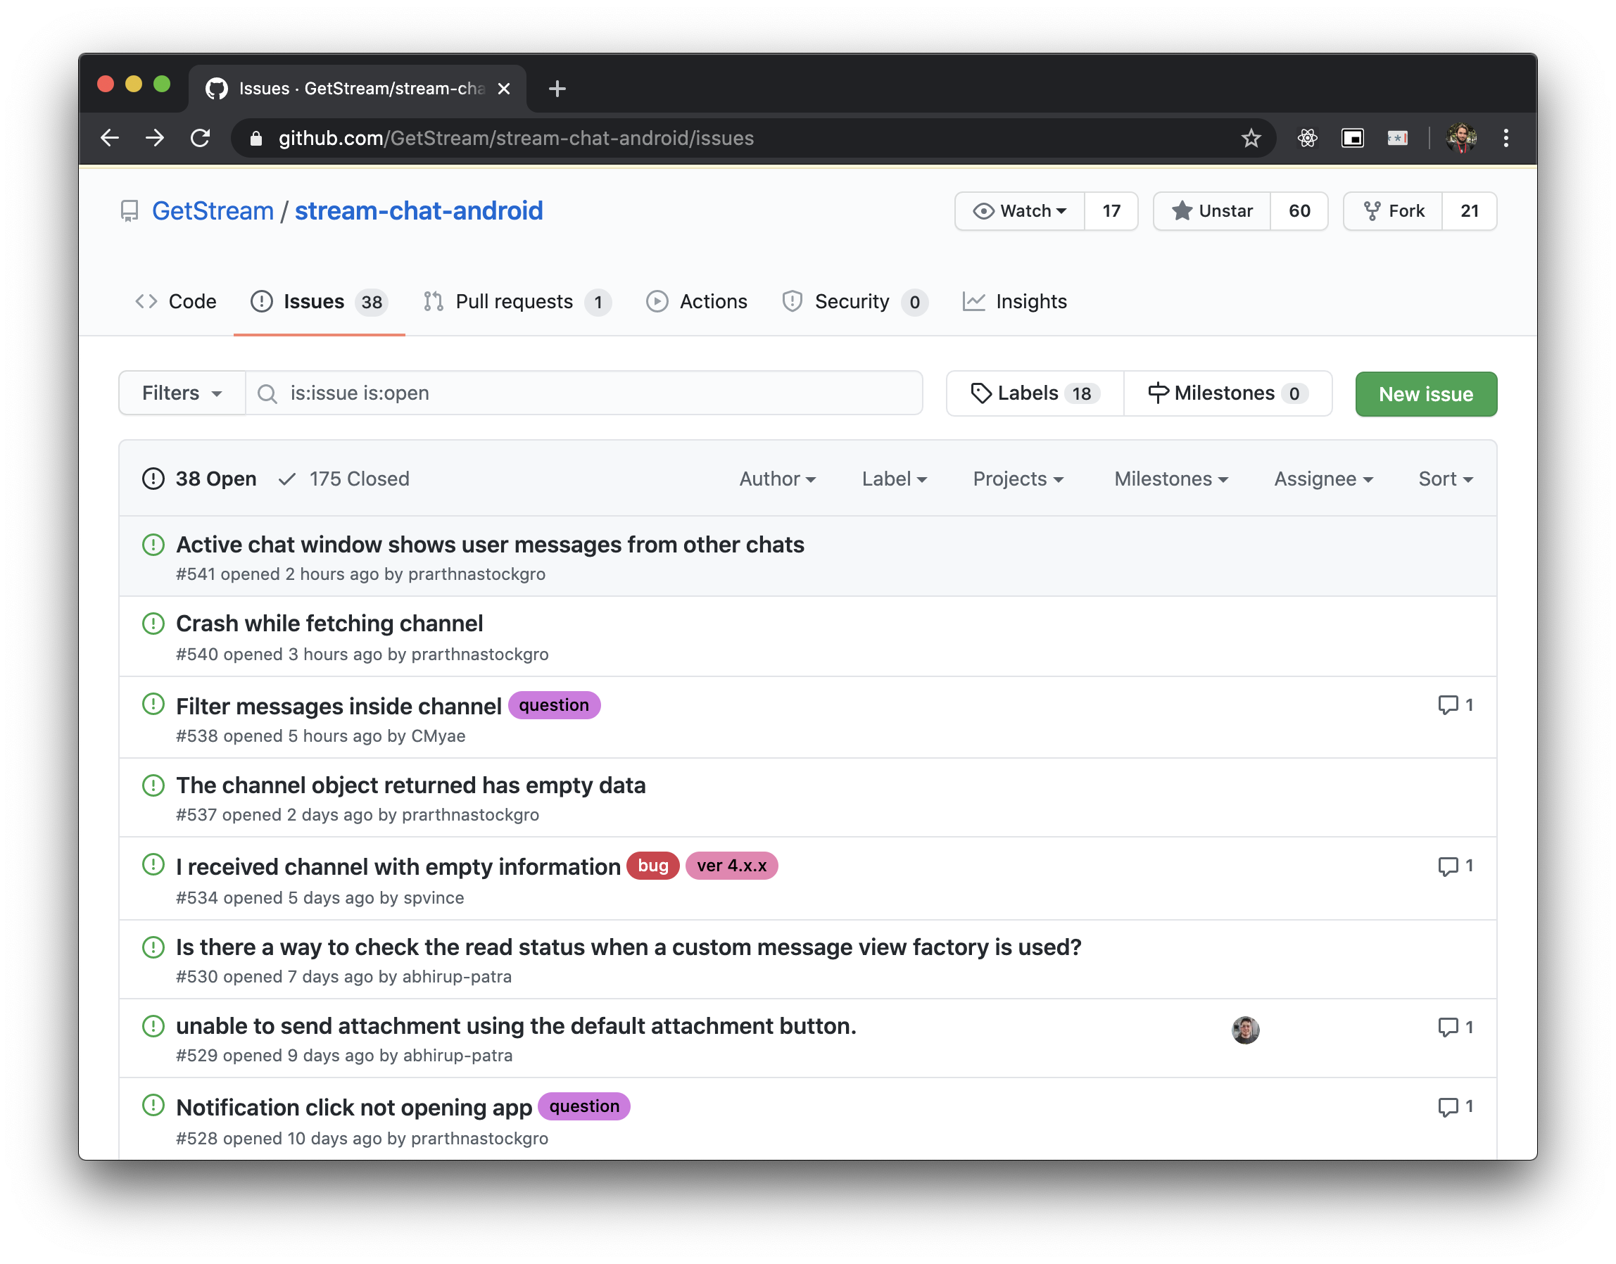Expand the Author filter dropdown

(x=776, y=477)
